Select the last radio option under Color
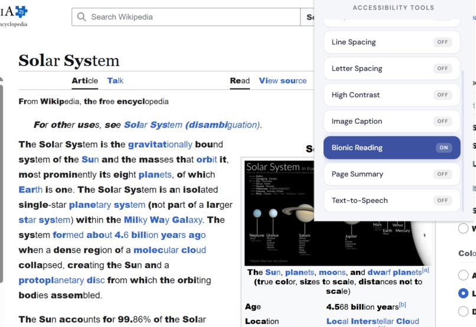 pyautogui.click(x=463, y=311)
